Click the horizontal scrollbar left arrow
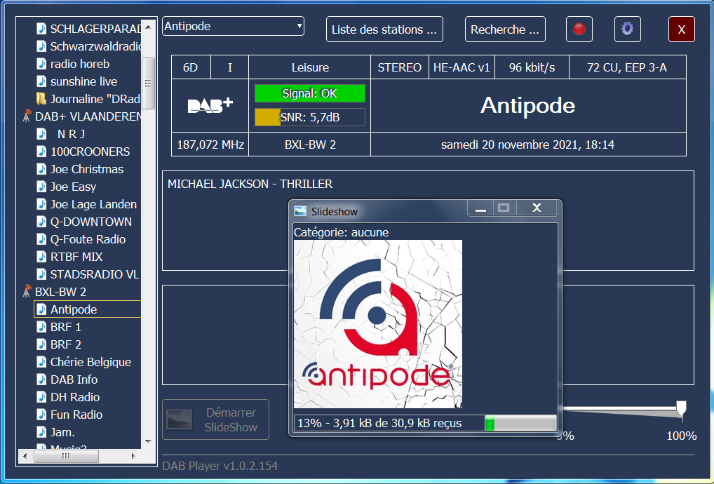 (25, 456)
